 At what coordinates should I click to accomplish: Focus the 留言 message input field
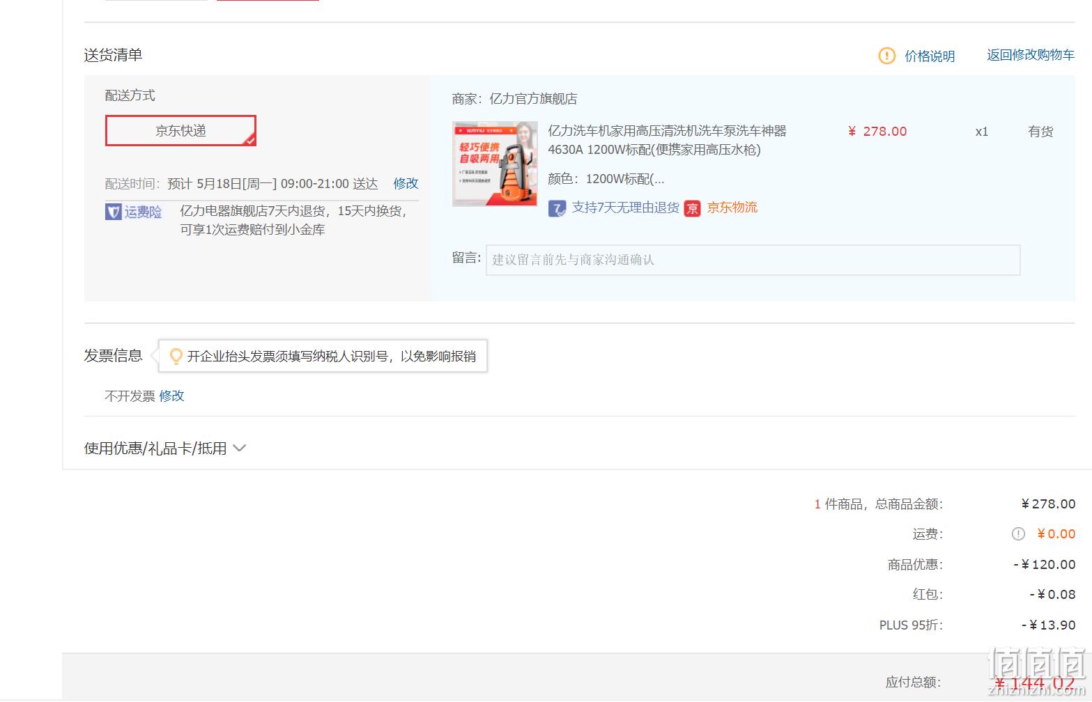753,260
